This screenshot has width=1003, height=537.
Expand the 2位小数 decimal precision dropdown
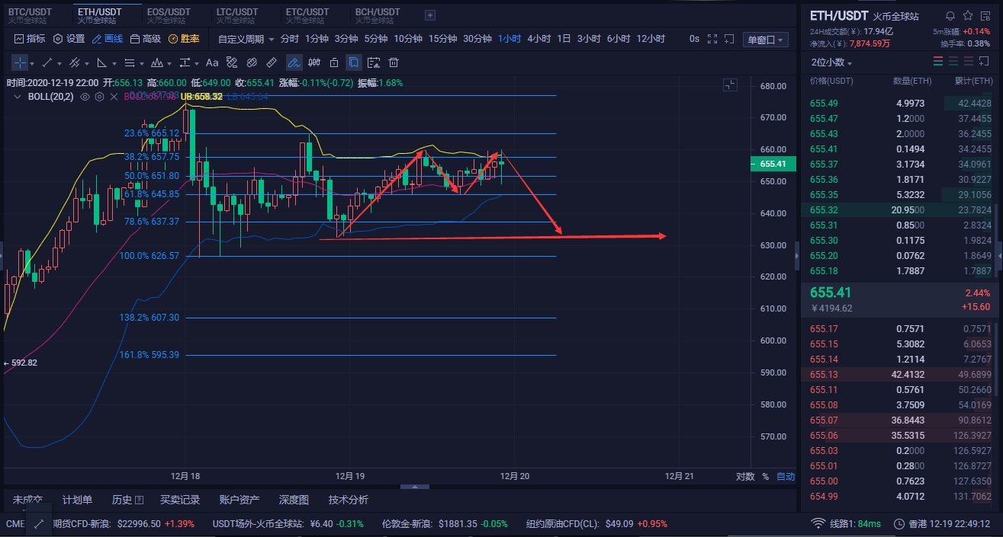pyautogui.click(x=831, y=62)
